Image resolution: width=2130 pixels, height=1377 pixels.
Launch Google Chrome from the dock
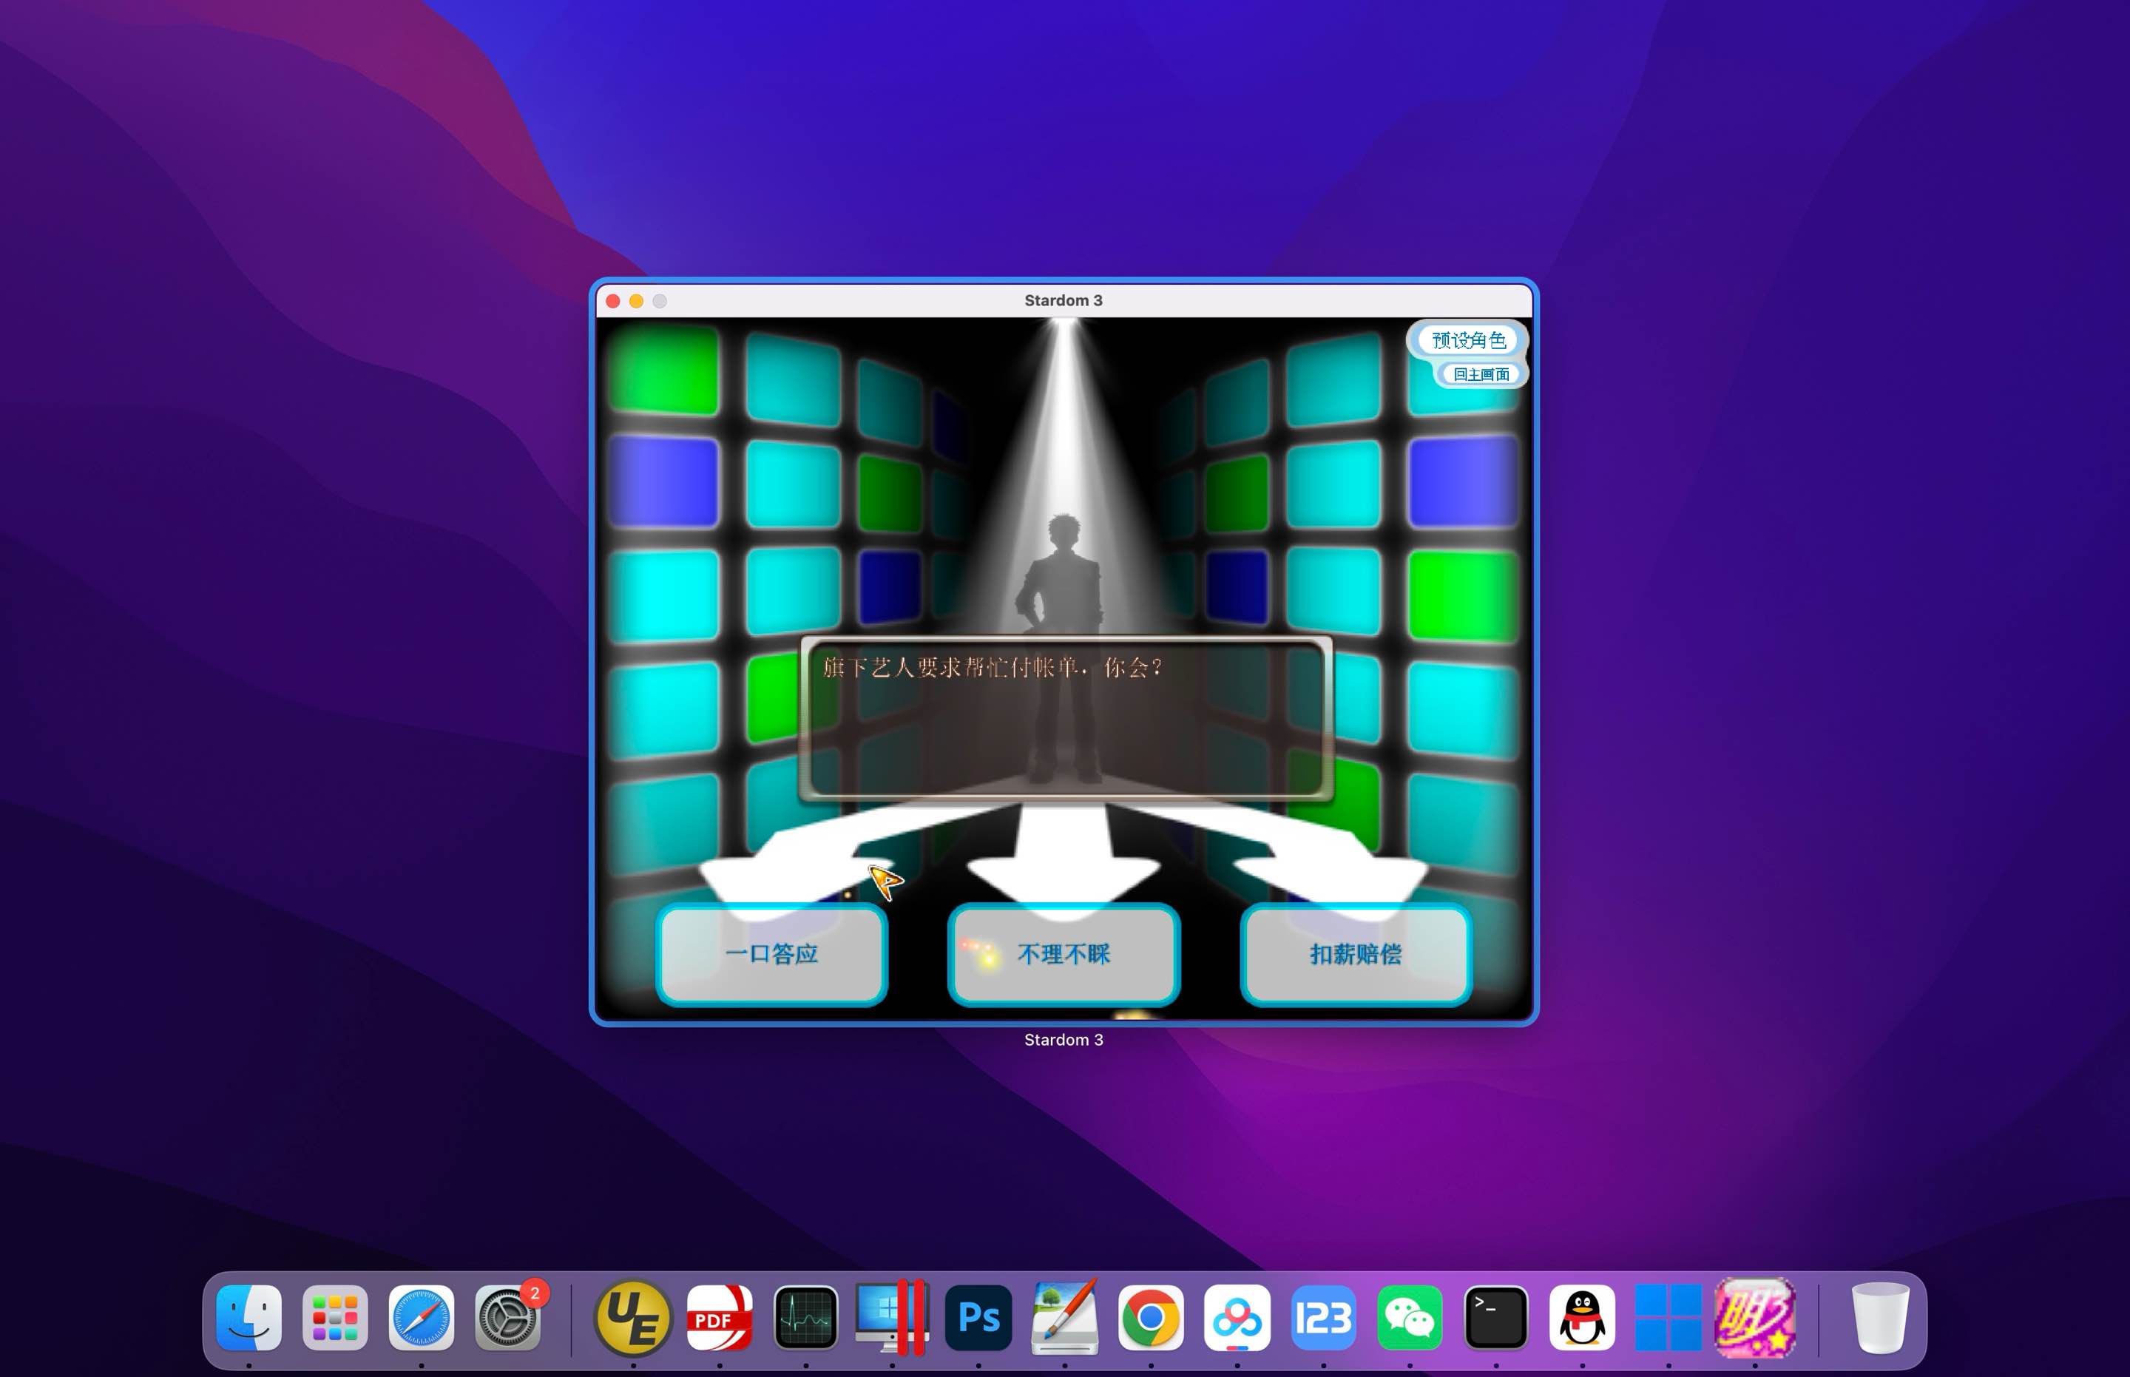pyautogui.click(x=1151, y=1317)
